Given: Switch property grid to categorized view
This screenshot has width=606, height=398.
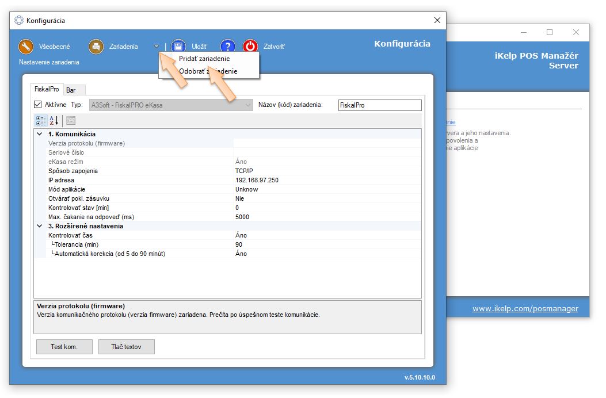Looking at the screenshot, I should point(41,121).
